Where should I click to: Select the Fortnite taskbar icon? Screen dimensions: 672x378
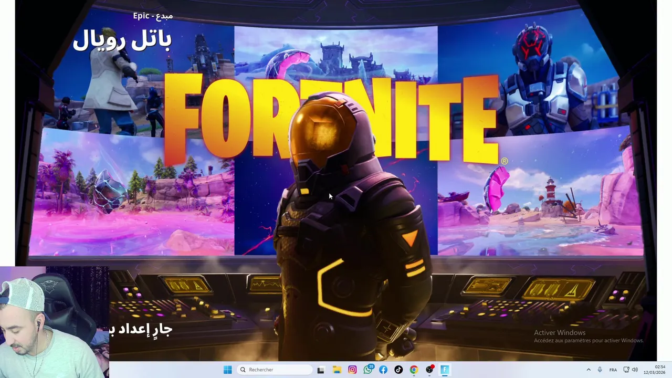click(x=445, y=370)
